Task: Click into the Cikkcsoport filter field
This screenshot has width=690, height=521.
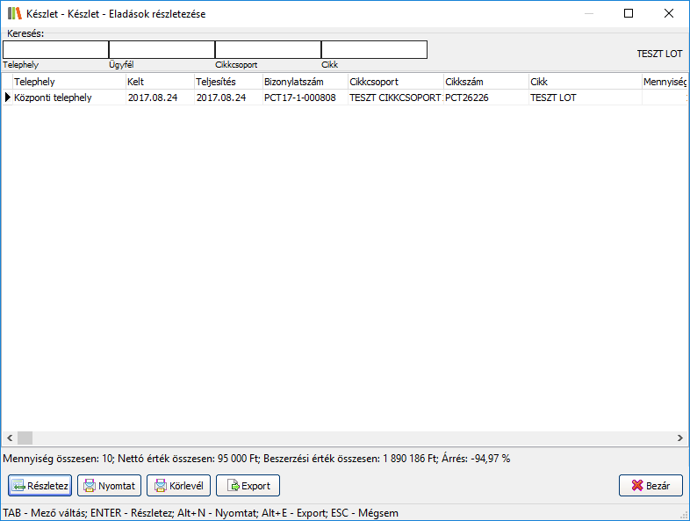Action: (x=268, y=49)
